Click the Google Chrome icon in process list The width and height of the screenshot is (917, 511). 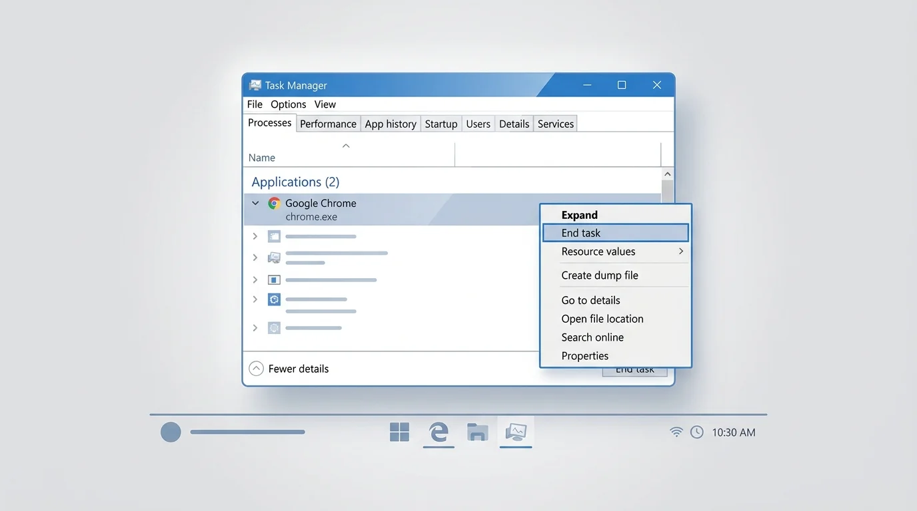pos(274,204)
